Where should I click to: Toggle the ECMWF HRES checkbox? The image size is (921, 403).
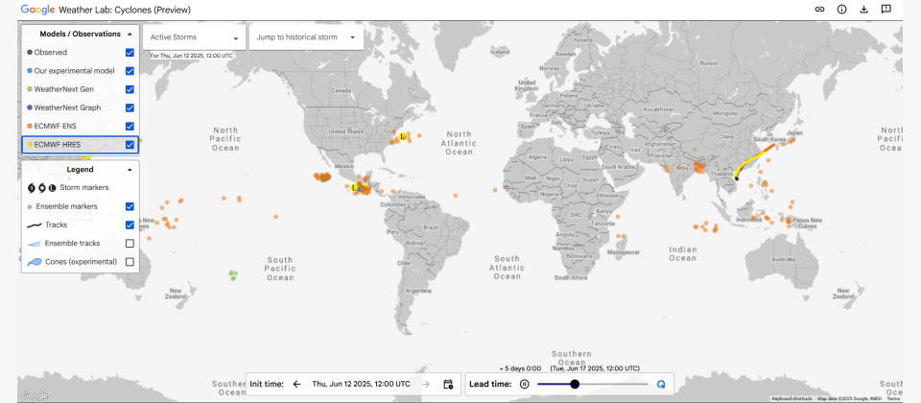point(130,145)
